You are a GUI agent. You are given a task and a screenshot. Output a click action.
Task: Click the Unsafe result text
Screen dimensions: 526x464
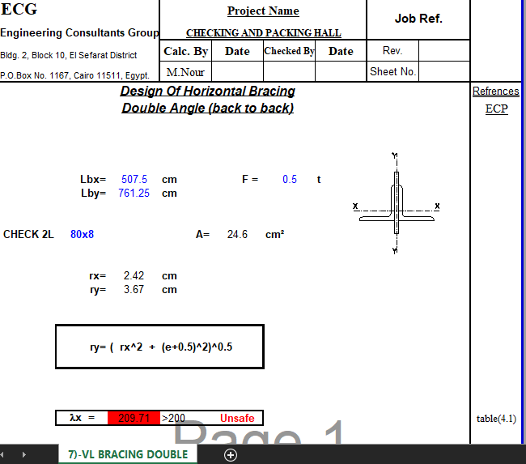coord(237,418)
